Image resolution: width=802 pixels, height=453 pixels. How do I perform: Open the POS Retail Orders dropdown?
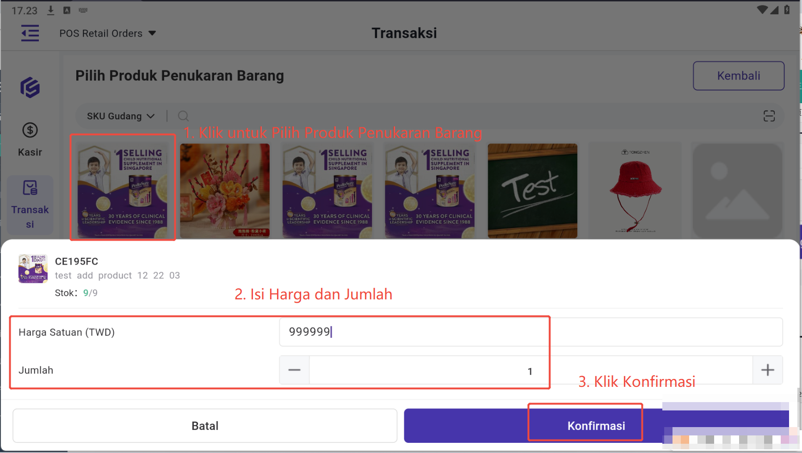[107, 33]
